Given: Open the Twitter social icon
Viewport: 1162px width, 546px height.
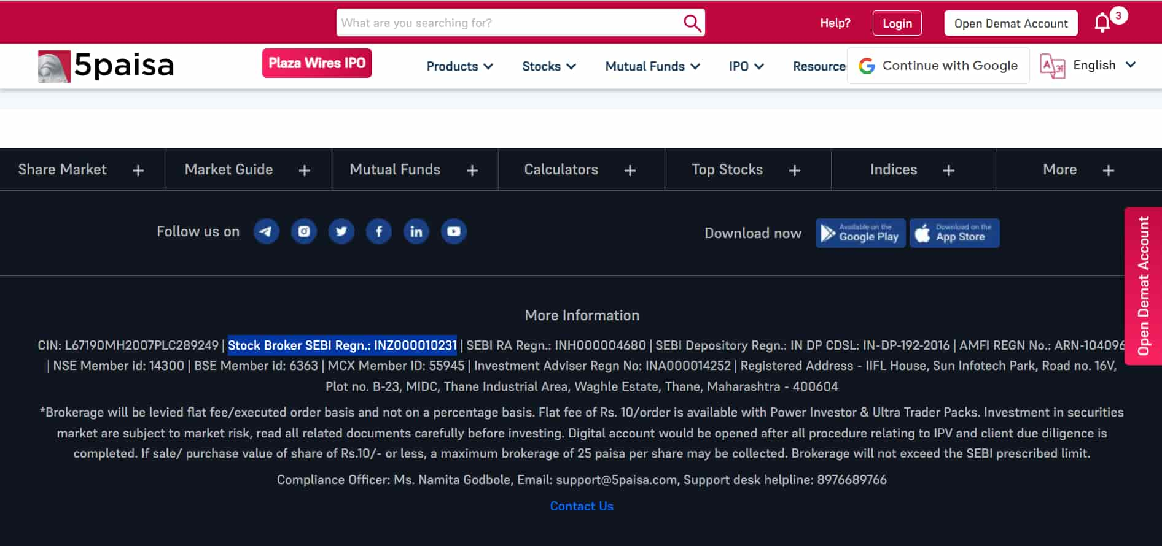Looking at the screenshot, I should click(x=341, y=231).
